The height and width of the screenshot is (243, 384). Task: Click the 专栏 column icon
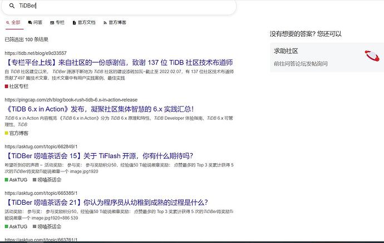point(52,23)
